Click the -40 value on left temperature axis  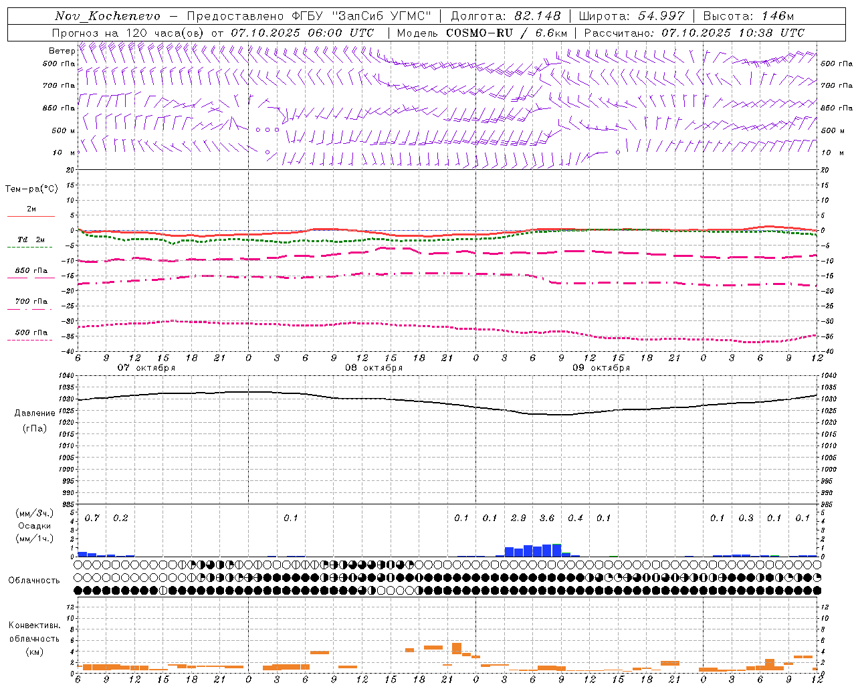pos(69,351)
